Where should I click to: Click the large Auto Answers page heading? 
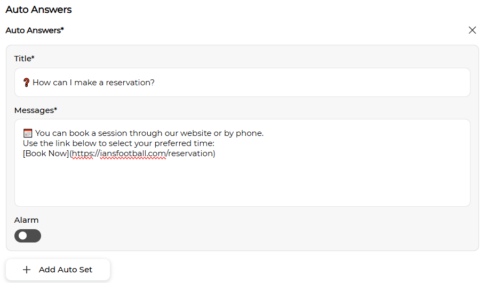(x=38, y=10)
